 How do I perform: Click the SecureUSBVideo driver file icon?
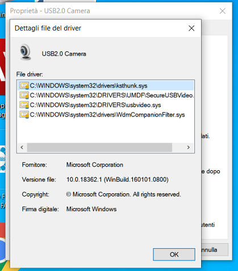(24, 95)
